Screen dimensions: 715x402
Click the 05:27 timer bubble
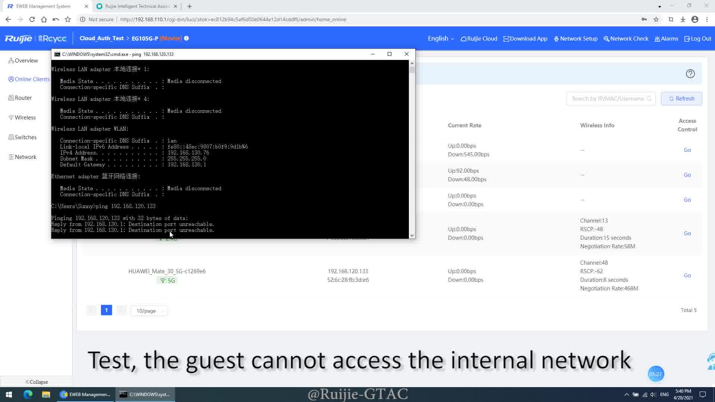[x=656, y=374]
